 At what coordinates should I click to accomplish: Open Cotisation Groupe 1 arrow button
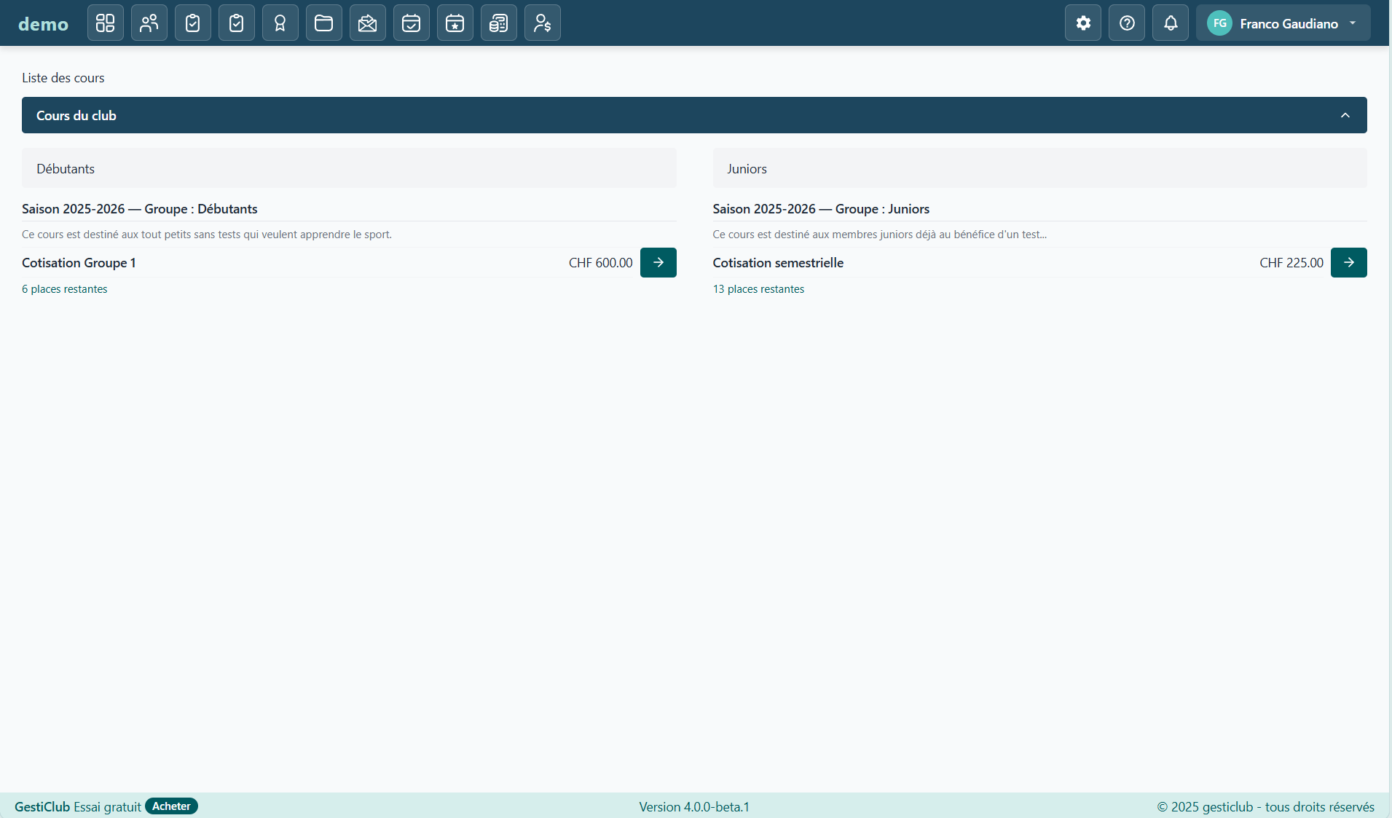658,262
